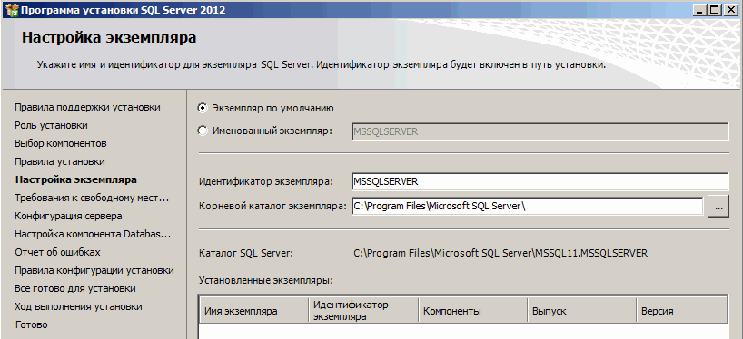Sort by 'Идентификатор экземпляра' table column header
This screenshot has height=339, width=743.
pos(363,311)
